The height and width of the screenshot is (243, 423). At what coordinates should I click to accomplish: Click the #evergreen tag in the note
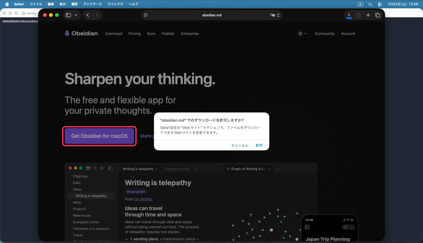click(x=136, y=192)
